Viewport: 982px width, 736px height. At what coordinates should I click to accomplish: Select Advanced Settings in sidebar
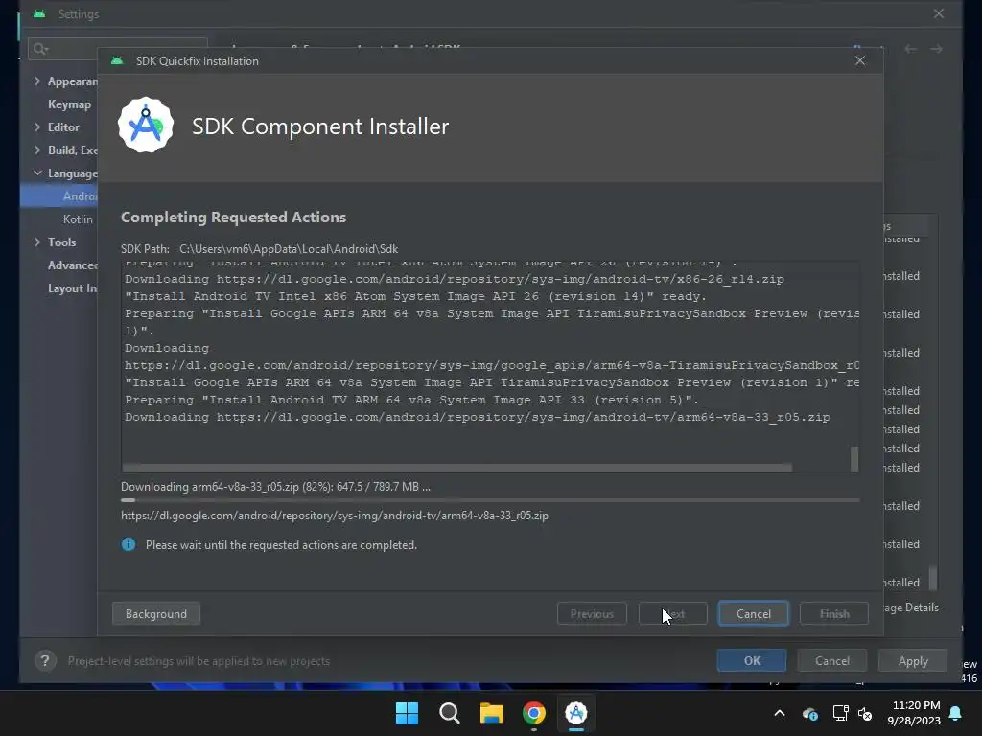(x=73, y=265)
